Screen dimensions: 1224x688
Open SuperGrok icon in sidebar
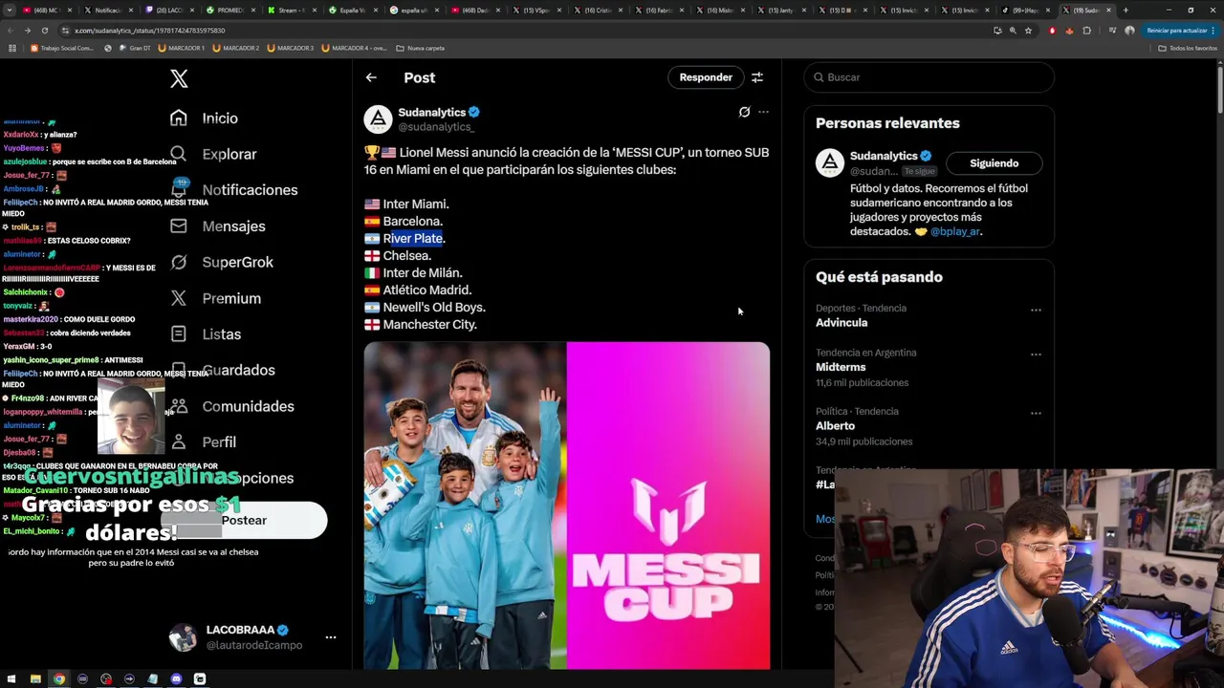(179, 262)
